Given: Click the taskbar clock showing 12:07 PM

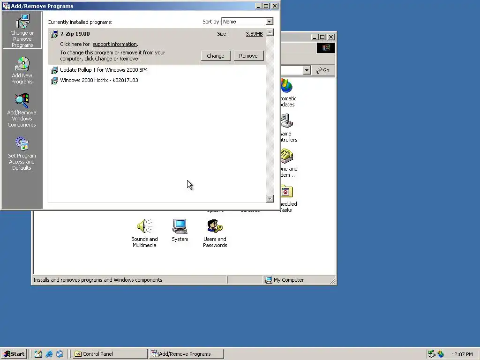Looking at the screenshot, I should click(x=462, y=354).
